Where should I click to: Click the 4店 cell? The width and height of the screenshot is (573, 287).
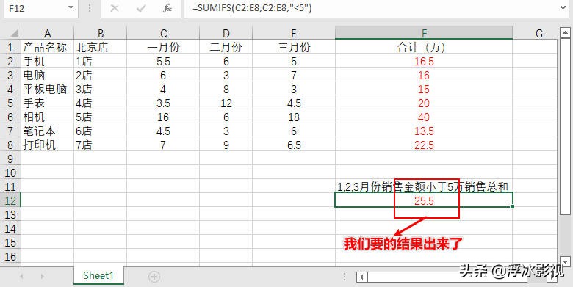[x=101, y=103]
